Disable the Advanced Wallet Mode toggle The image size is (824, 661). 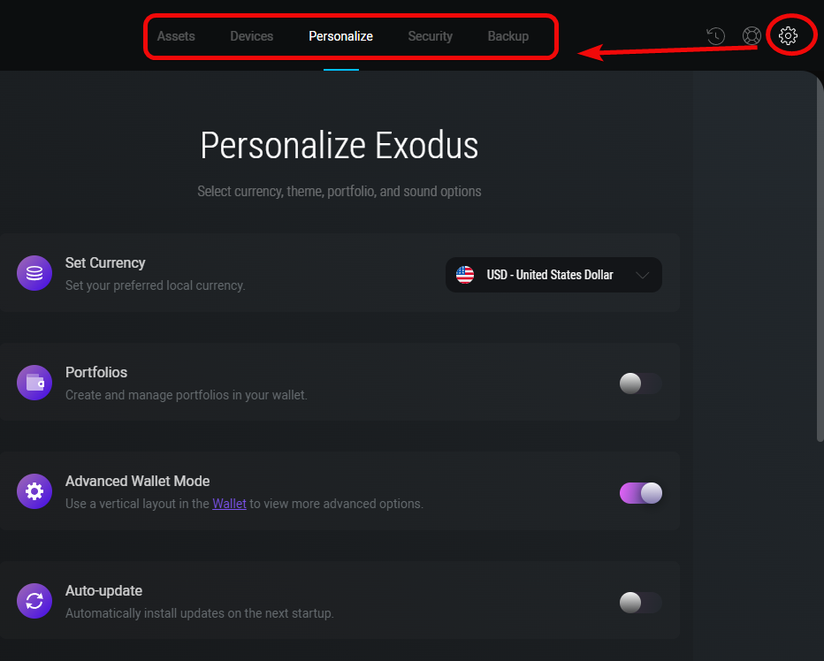tap(640, 493)
